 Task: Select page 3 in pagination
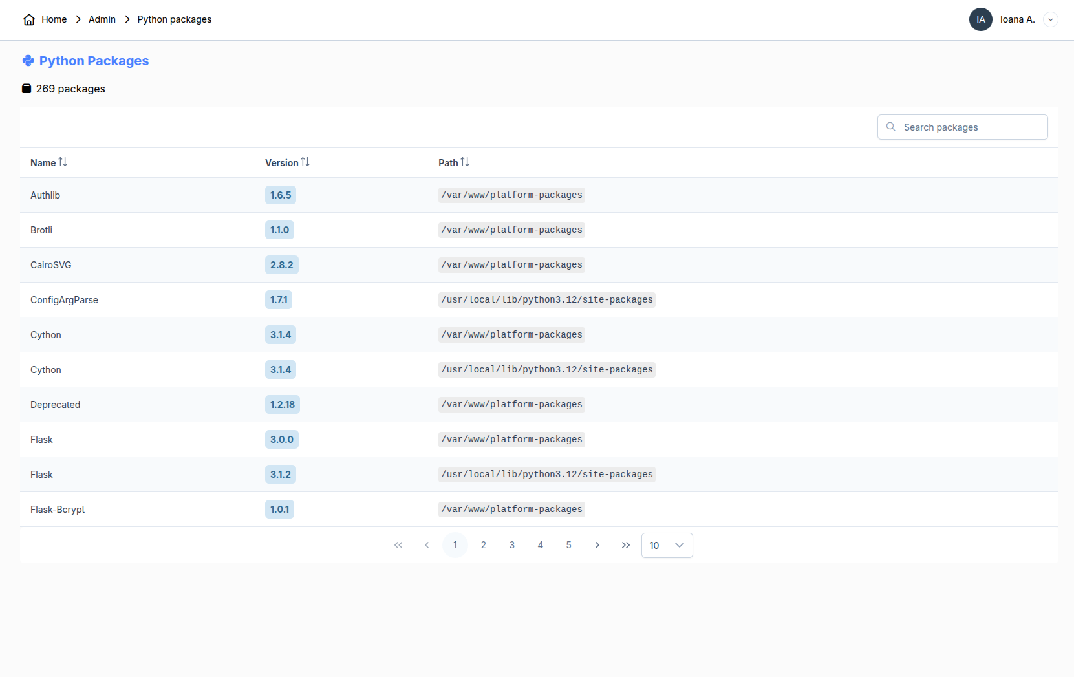click(512, 545)
